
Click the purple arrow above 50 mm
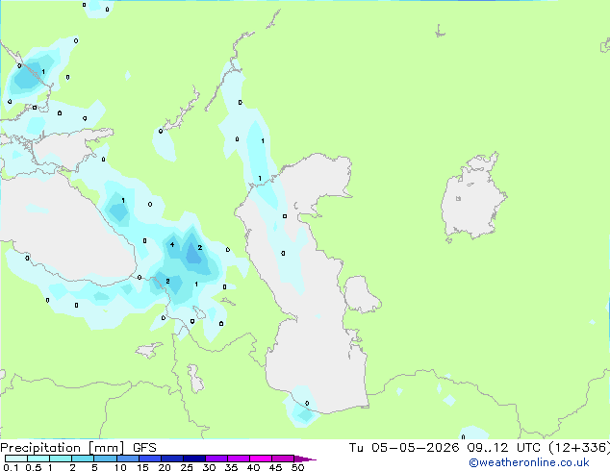pyautogui.click(x=305, y=459)
